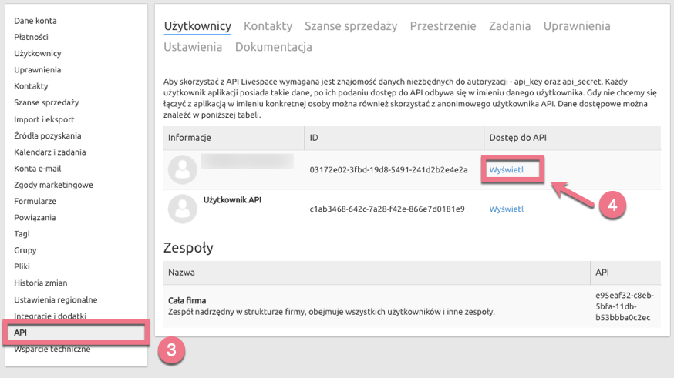Open the Przestrzenie tab
This screenshot has width=674, height=378.
[443, 26]
